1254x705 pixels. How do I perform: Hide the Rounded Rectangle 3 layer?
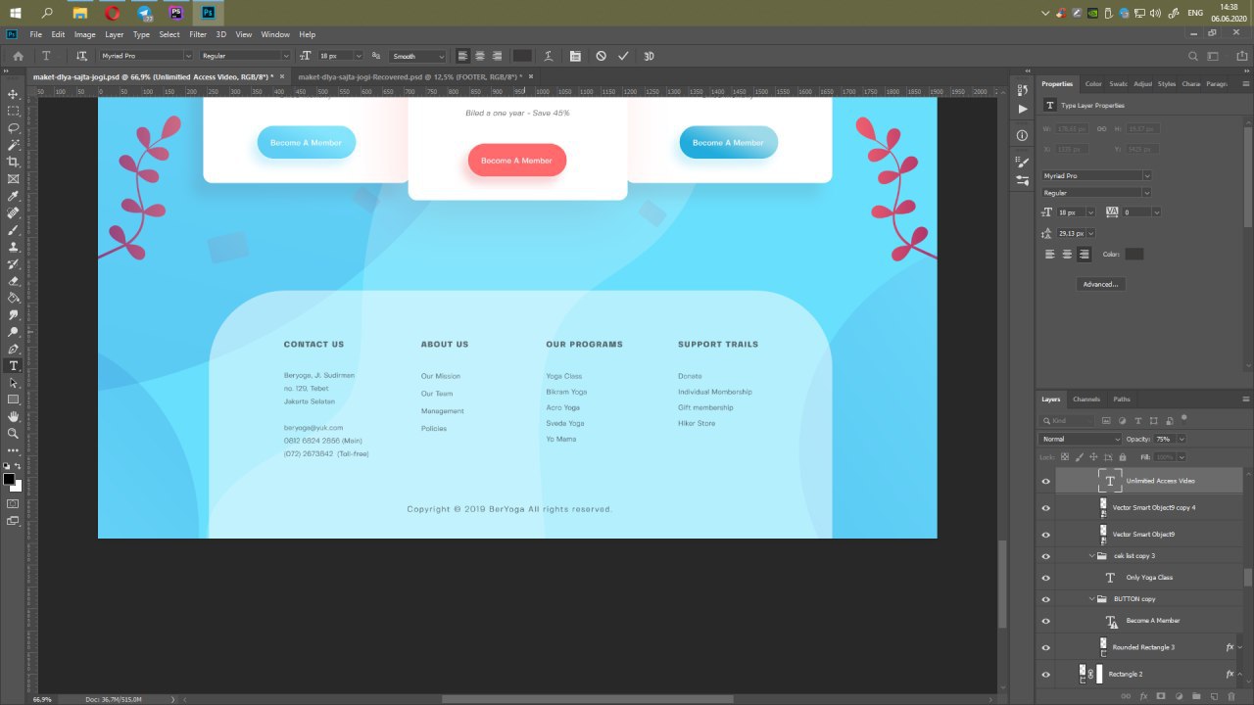pos(1045,647)
